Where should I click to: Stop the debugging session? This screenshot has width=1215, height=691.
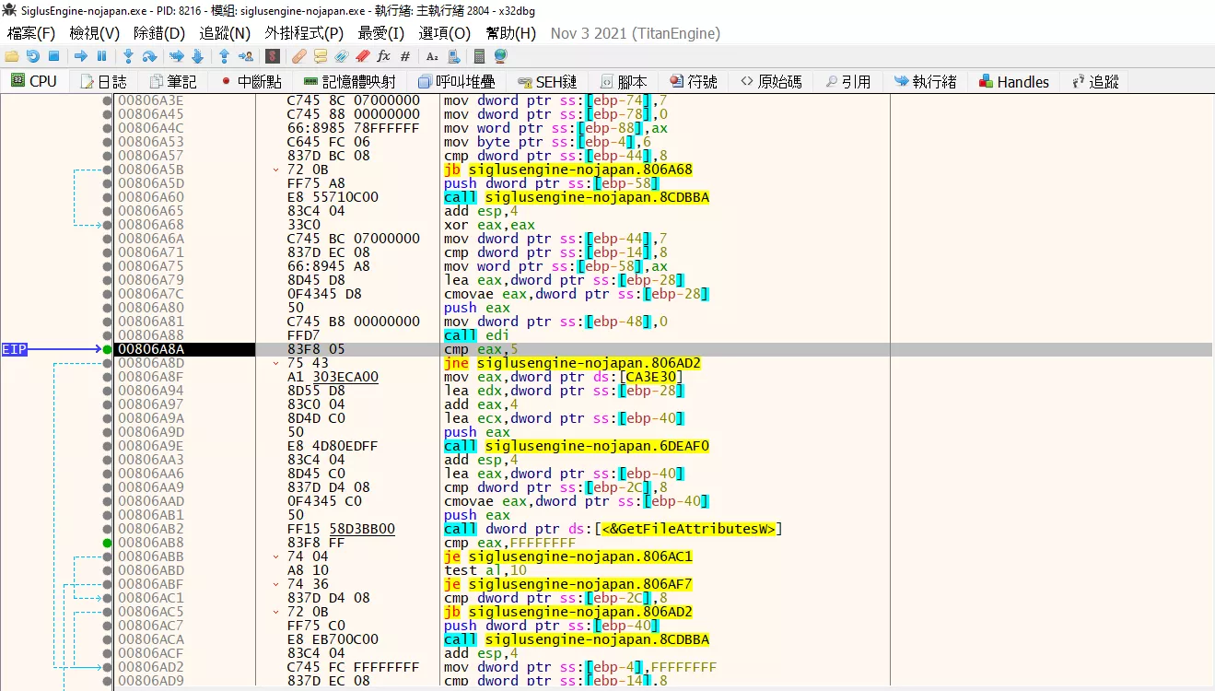pyautogui.click(x=54, y=56)
